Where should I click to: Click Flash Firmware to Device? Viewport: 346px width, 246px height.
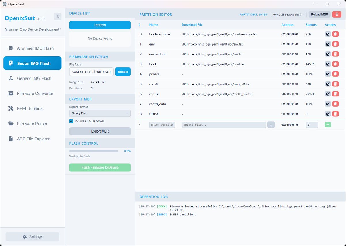(x=100, y=167)
